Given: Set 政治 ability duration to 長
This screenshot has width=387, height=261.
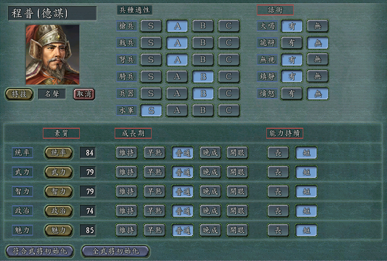Looking at the screenshot, I should point(278,211).
